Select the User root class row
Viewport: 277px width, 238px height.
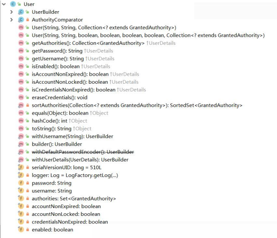29,4
